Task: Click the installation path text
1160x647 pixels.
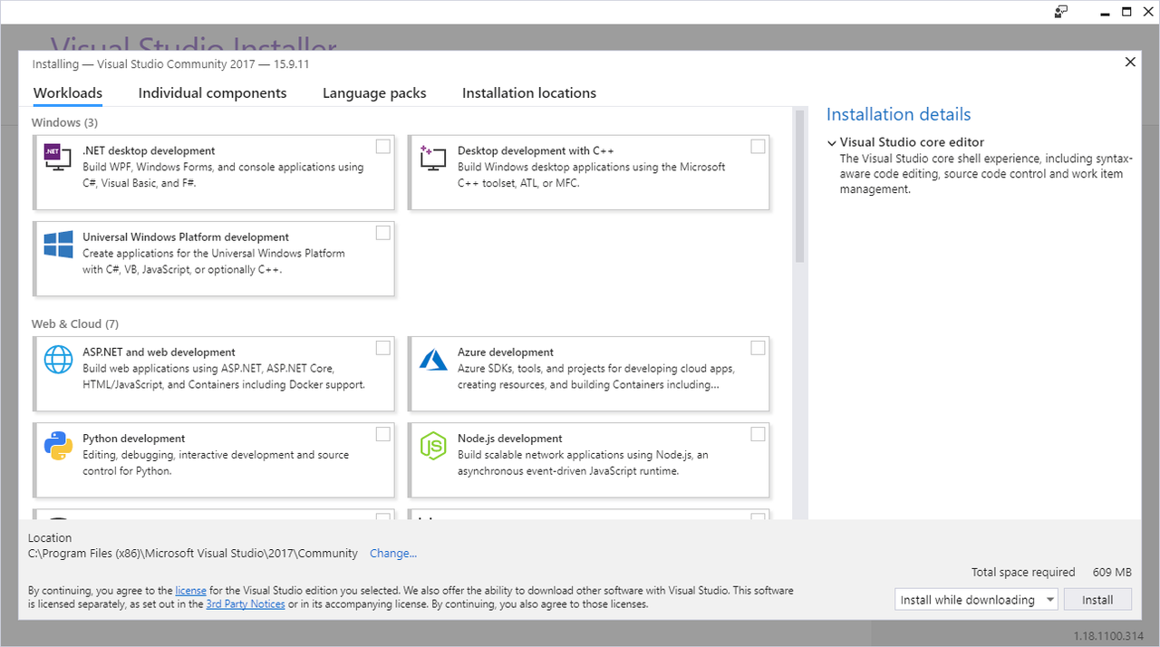Action: (193, 554)
